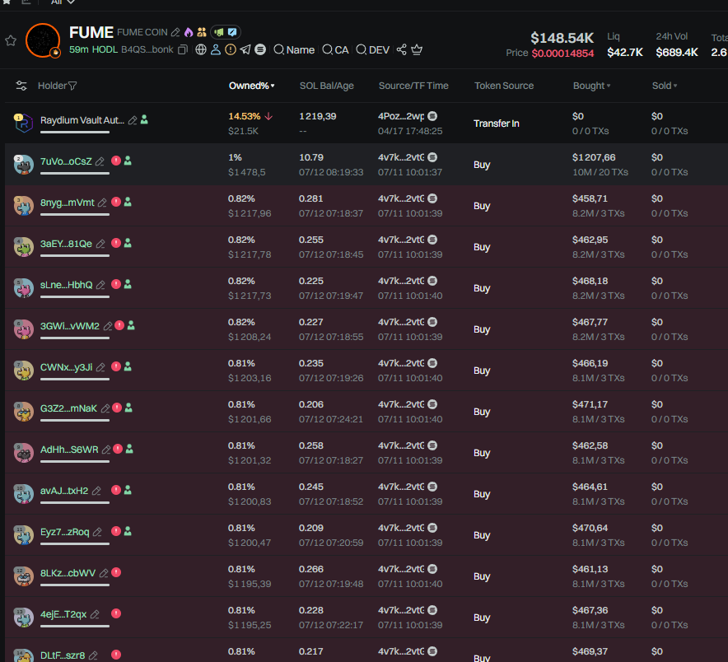Click green person icon on Raydium Vault row
This screenshot has height=662, width=728.
[144, 119]
